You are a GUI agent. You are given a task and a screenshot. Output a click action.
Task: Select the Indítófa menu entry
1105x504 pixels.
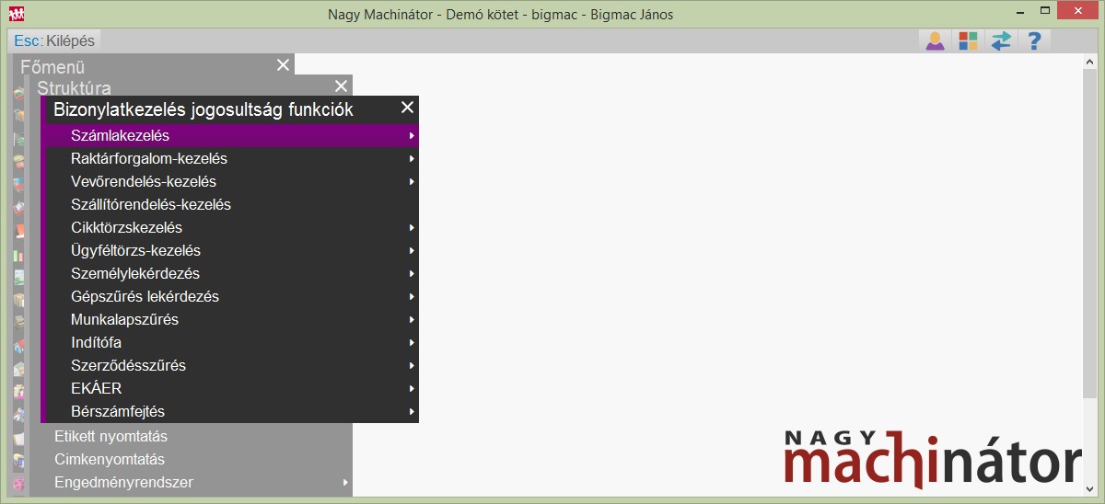point(230,342)
